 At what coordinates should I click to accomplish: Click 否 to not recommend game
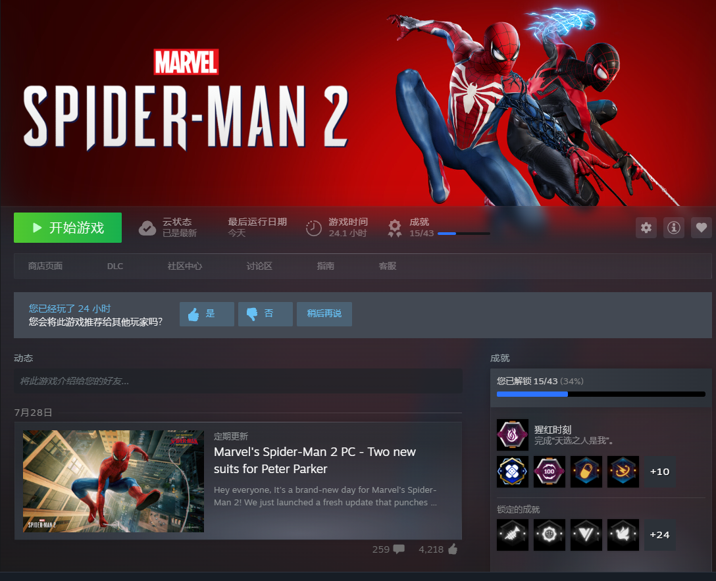tap(265, 314)
